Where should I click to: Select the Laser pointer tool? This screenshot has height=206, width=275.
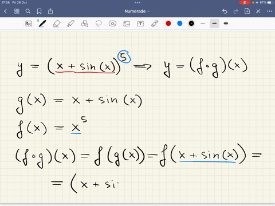tap(155, 23)
